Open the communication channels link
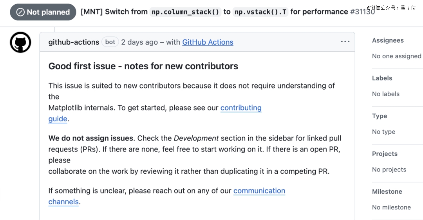 pos(259,191)
